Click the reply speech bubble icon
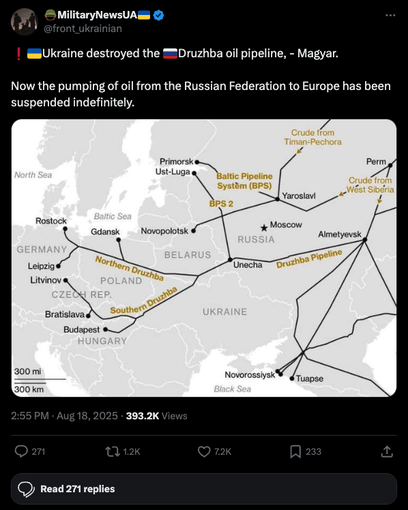Viewport: 408px width, 510px height. tap(21, 451)
